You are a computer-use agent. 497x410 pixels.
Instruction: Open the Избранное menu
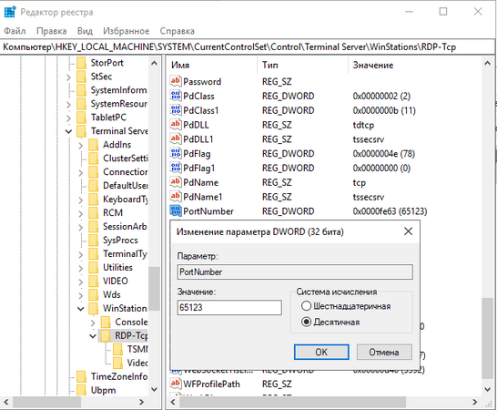(127, 31)
